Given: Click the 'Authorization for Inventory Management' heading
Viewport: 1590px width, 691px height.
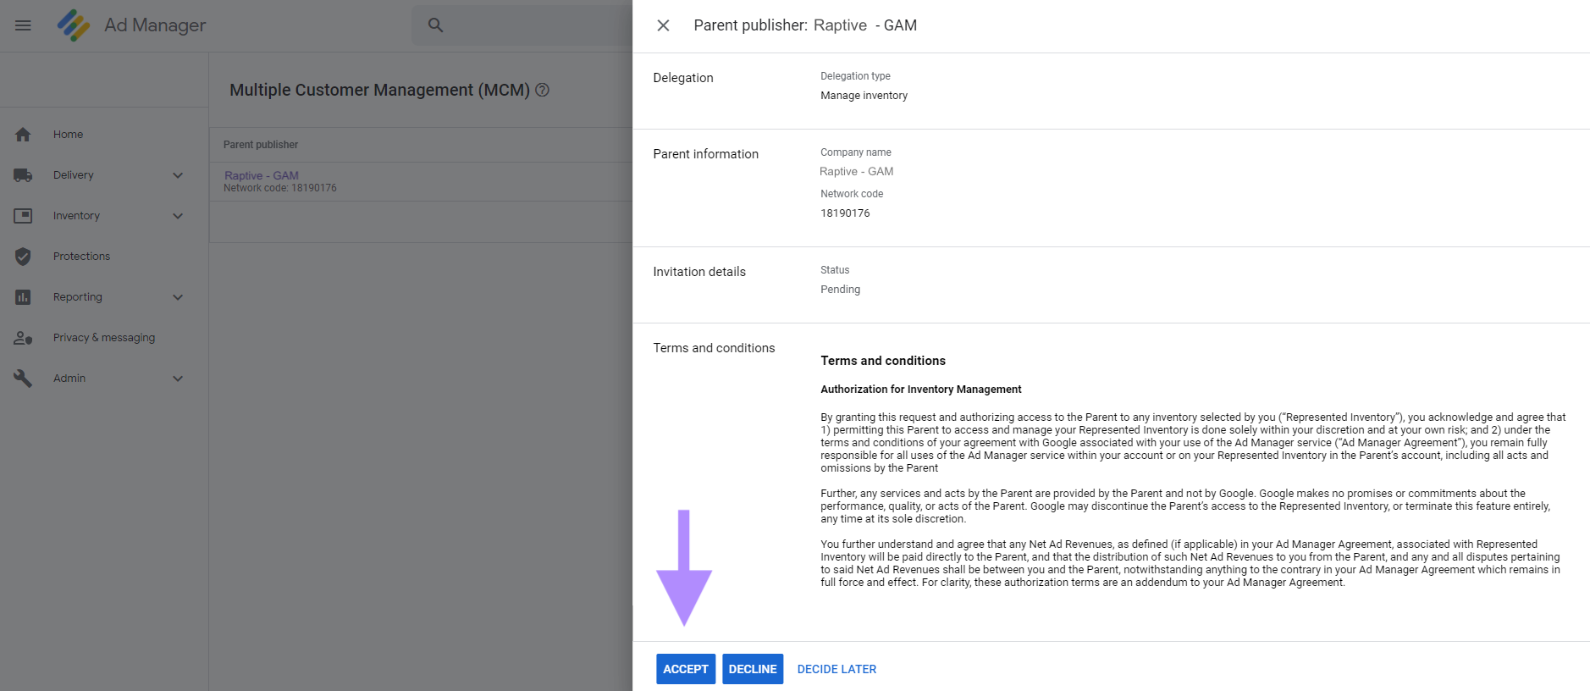Looking at the screenshot, I should tap(921, 390).
